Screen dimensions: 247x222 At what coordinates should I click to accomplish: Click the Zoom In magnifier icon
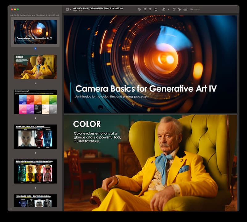(x=150, y=10)
